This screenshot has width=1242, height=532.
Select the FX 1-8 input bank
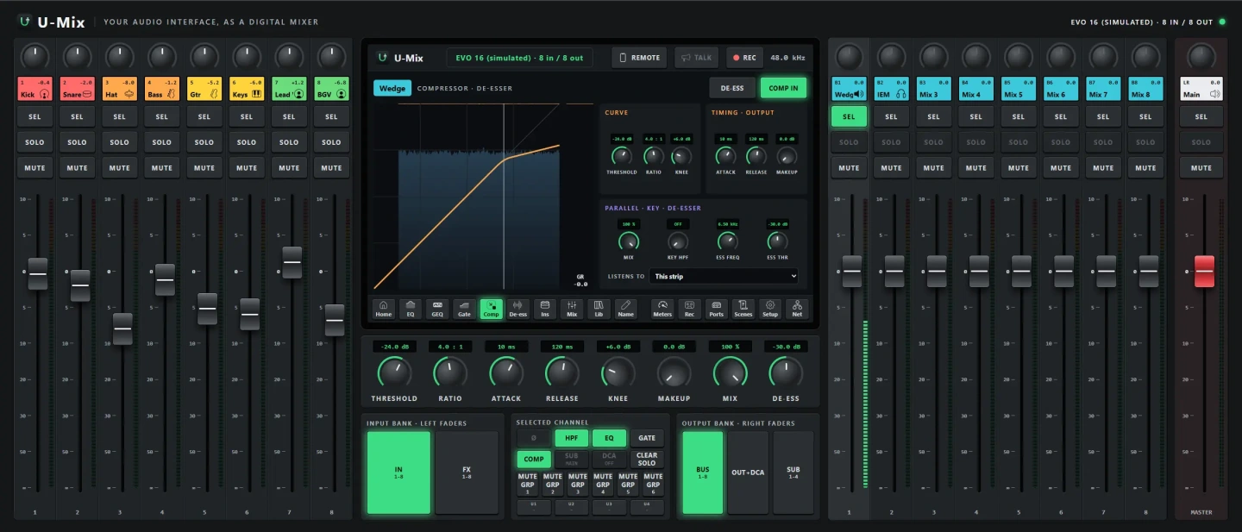(467, 473)
